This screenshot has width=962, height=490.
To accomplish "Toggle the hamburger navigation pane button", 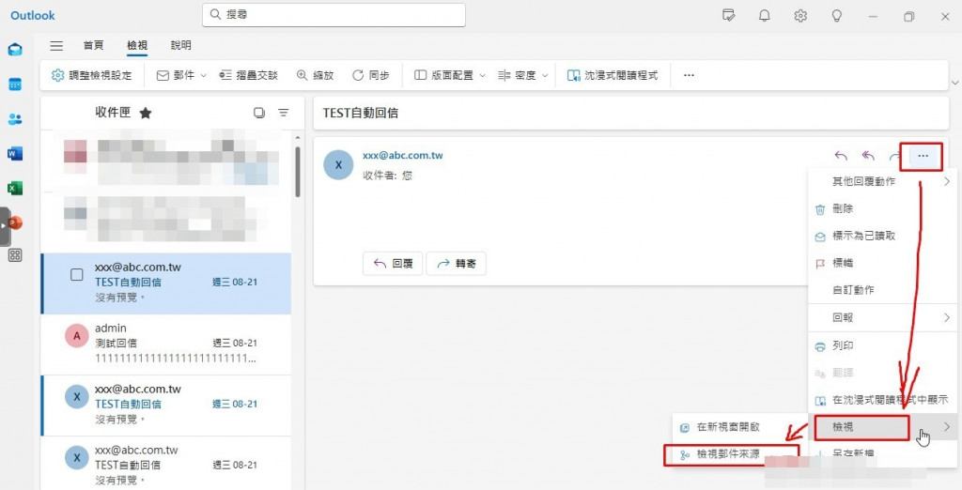I will pyautogui.click(x=56, y=46).
